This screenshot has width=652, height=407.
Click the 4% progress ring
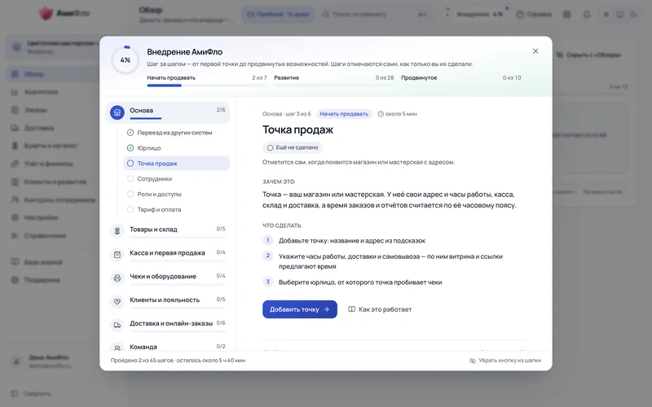pos(126,60)
